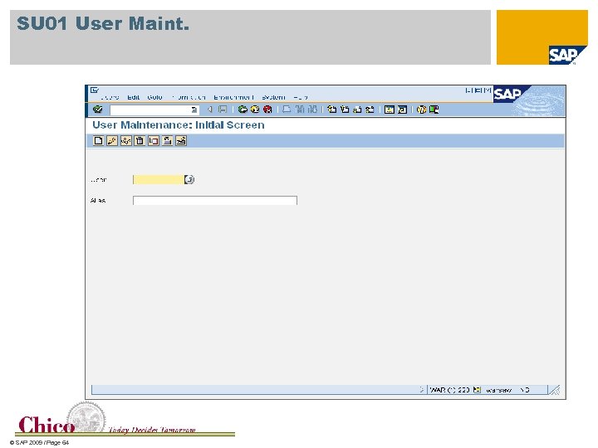Click the 'WAR (1) 220' system status entry
Image resolution: width=598 pixels, height=448 pixels.
(449, 390)
